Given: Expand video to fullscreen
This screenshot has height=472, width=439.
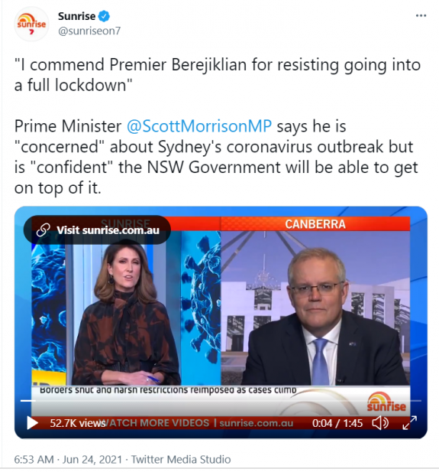Looking at the screenshot, I should coord(409,423).
